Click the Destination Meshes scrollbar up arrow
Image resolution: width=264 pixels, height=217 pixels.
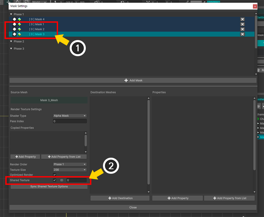coord(148,98)
